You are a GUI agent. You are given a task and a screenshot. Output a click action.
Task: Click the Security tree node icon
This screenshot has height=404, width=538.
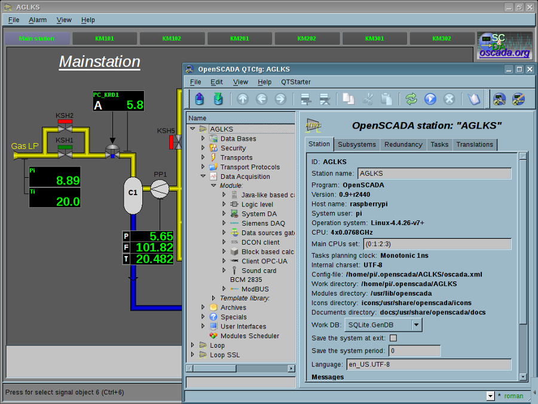coord(213,148)
